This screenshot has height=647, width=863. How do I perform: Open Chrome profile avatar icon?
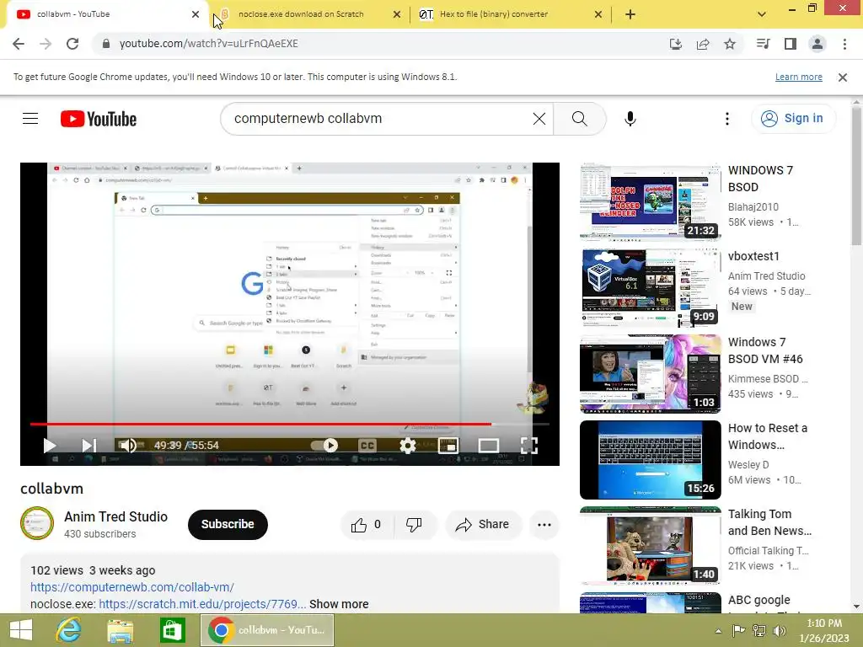(817, 44)
